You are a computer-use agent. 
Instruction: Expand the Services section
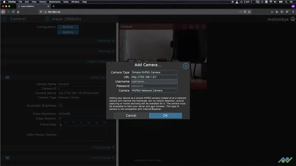[x=106, y=51]
